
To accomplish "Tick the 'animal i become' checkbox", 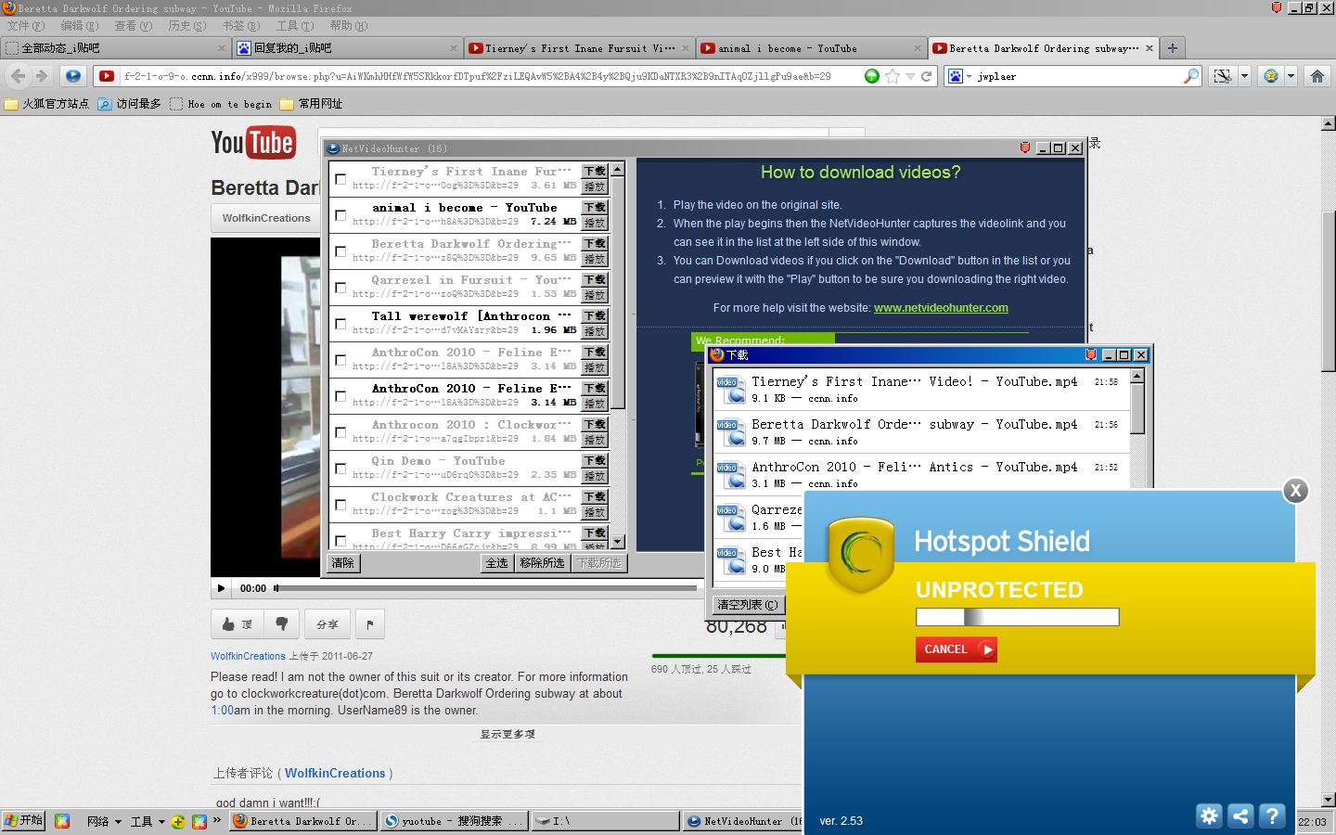I will point(340,215).
